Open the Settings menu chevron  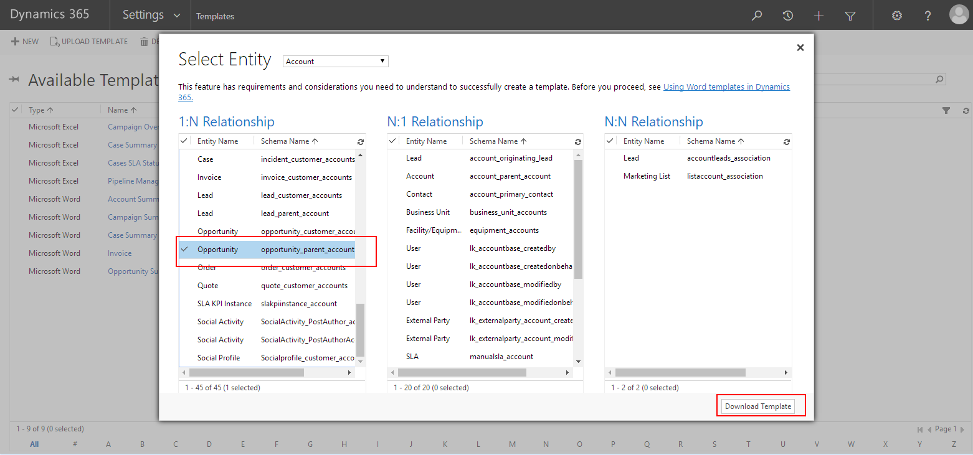(177, 16)
